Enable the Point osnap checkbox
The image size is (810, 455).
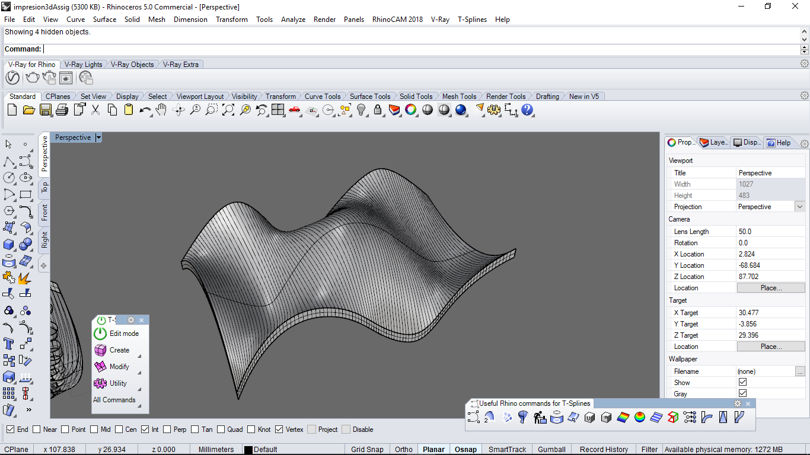(65, 430)
